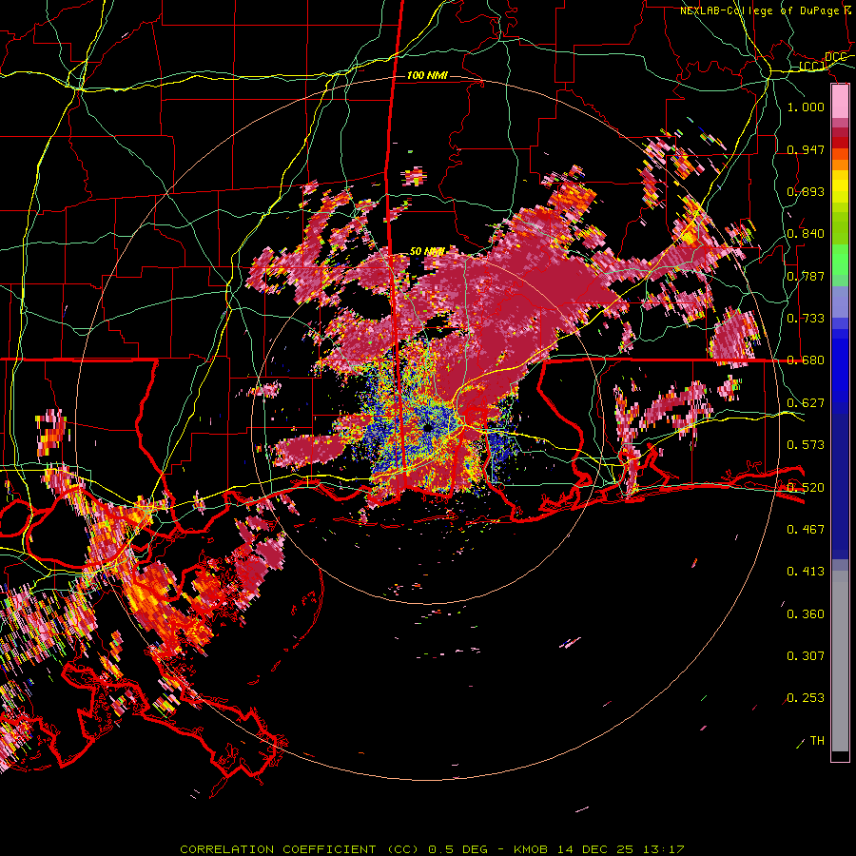856x856 pixels.
Task: Click the "NEXLAB-College of DuPage" credit text
Action: (759, 10)
